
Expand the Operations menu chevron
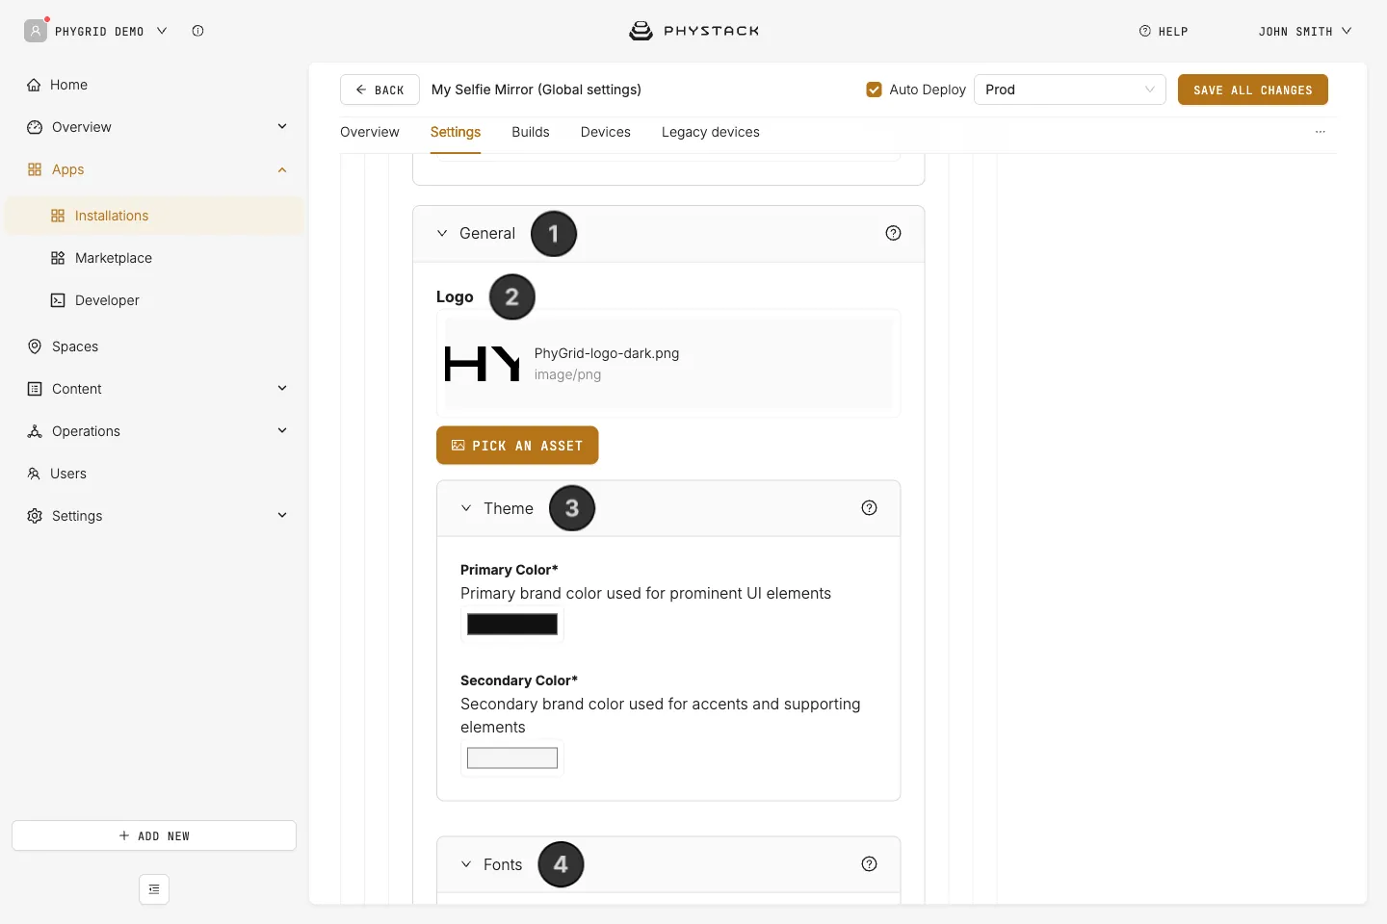click(282, 431)
